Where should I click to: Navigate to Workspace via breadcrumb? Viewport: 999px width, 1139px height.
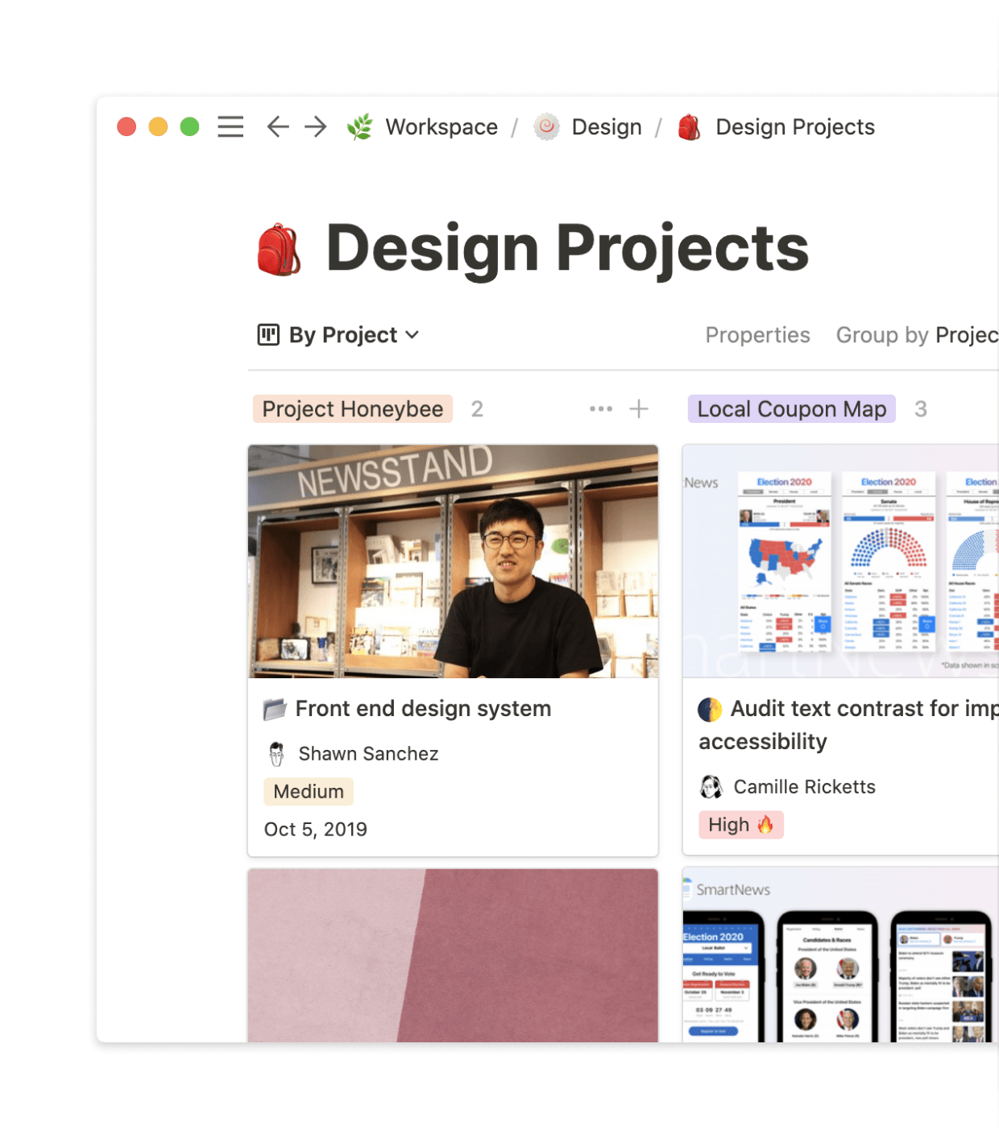tap(441, 126)
